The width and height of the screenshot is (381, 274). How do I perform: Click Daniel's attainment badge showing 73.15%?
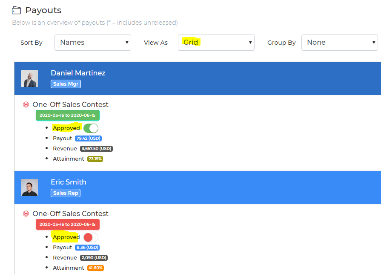[x=95, y=159]
